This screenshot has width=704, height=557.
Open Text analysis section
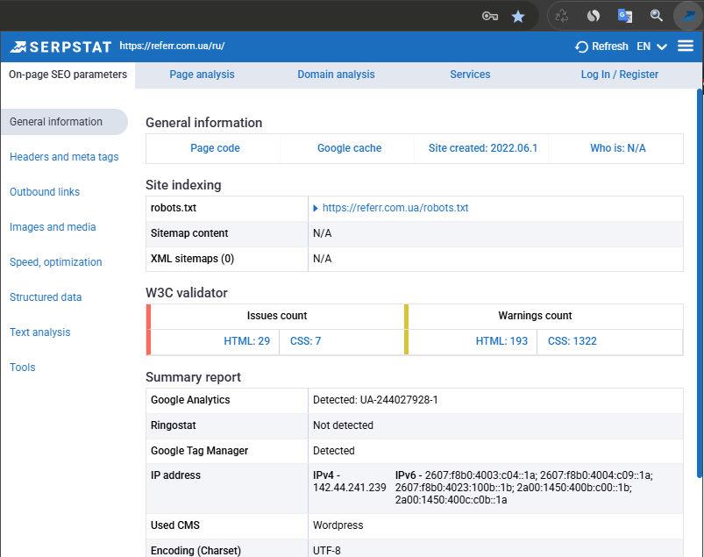(x=40, y=332)
